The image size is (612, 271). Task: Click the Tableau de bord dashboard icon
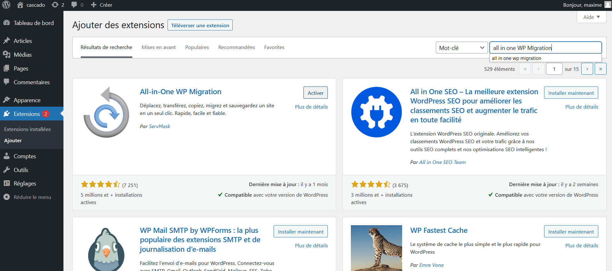pyautogui.click(x=7, y=23)
